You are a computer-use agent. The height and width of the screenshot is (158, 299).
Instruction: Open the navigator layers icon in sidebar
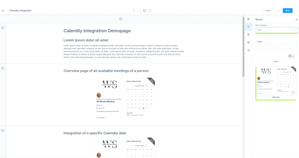[248, 42]
